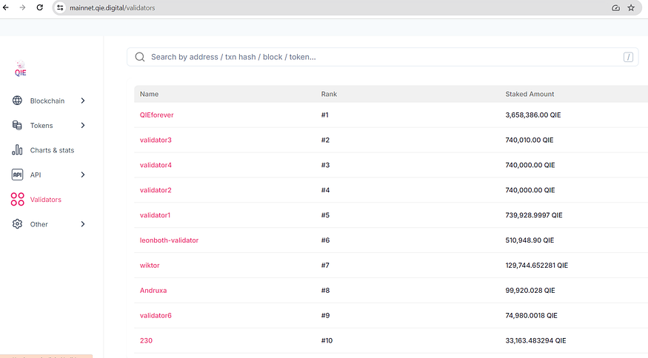Click the browser address bar URL

[x=112, y=8]
